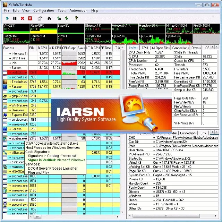The image size is (222, 222).
Task: Expand the Interrupts Time tree row
Action: pos(10,54)
